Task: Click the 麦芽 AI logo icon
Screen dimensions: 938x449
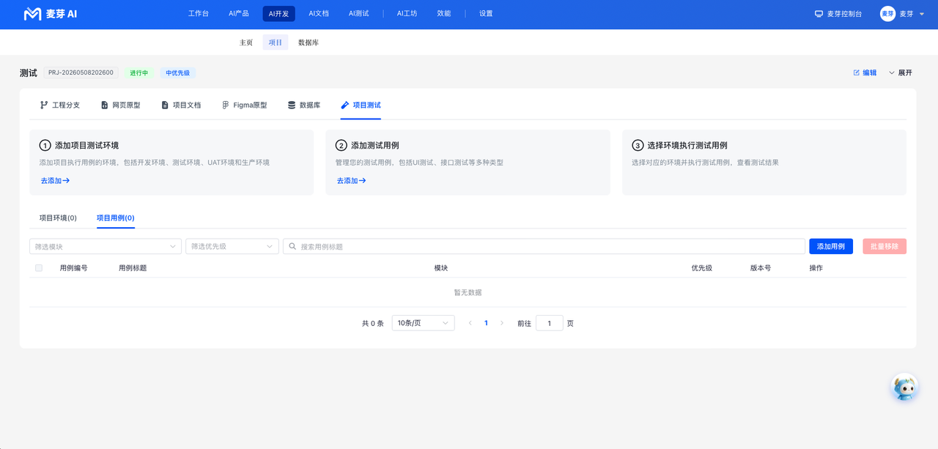Action: [x=32, y=14]
